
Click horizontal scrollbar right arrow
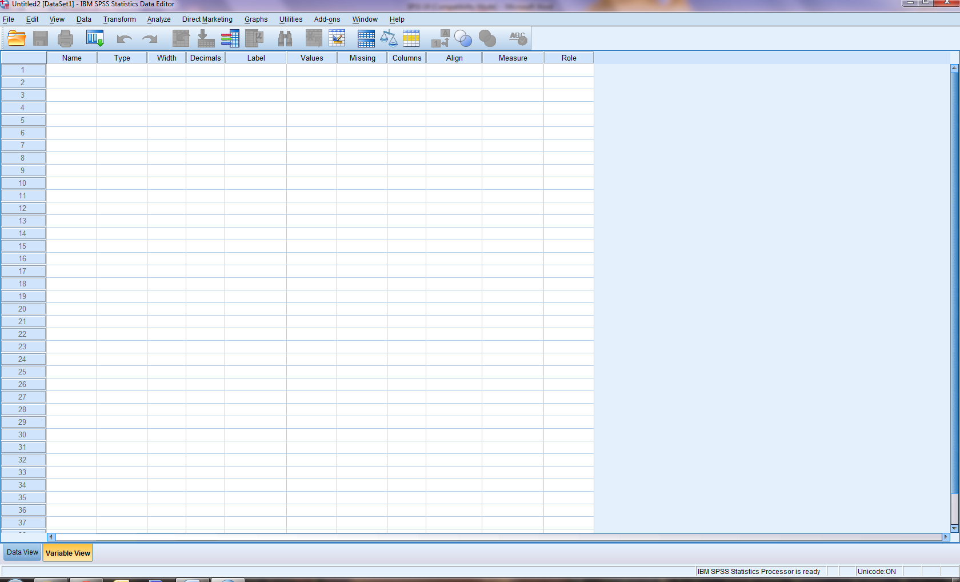pos(946,537)
